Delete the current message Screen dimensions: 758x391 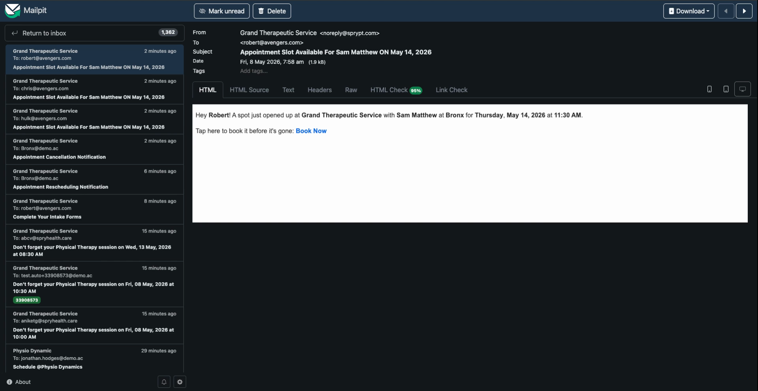coord(272,11)
